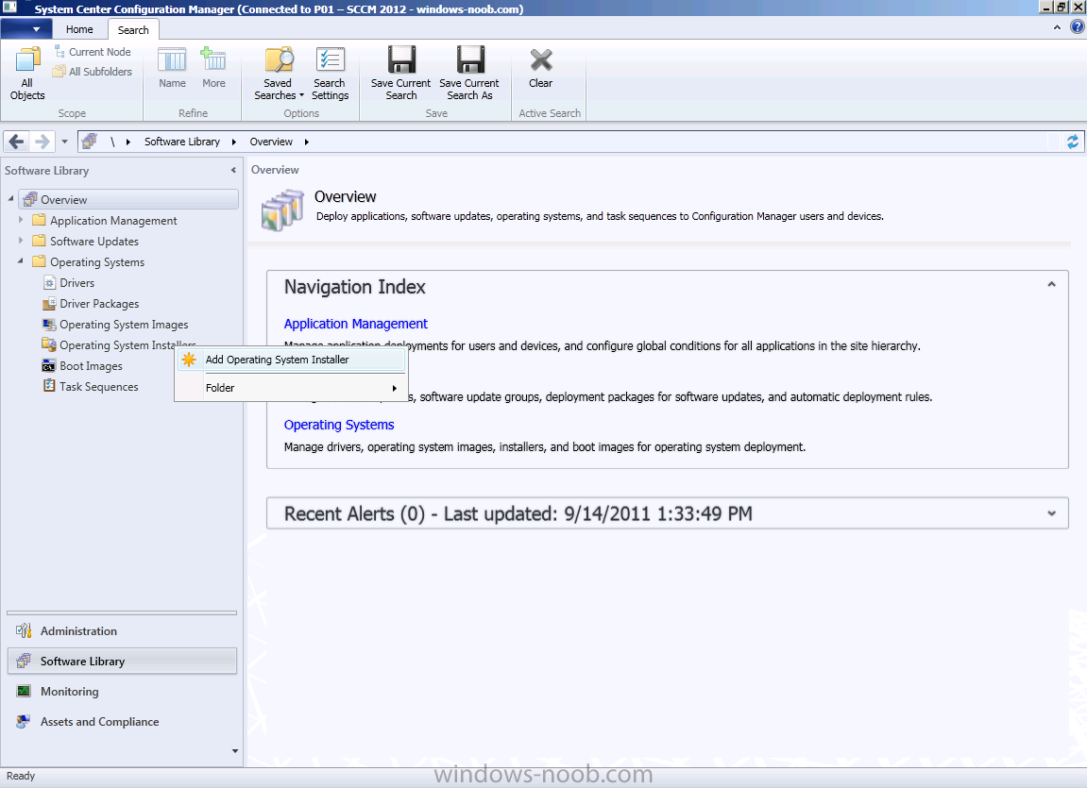The height and width of the screenshot is (788, 1087).
Task: Open the workspace options dropdown arrow
Action: click(235, 750)
